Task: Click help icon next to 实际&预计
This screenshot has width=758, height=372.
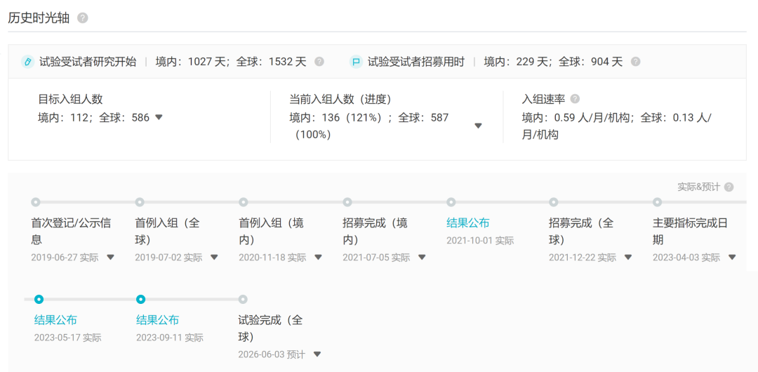Action: pos(729,187)
